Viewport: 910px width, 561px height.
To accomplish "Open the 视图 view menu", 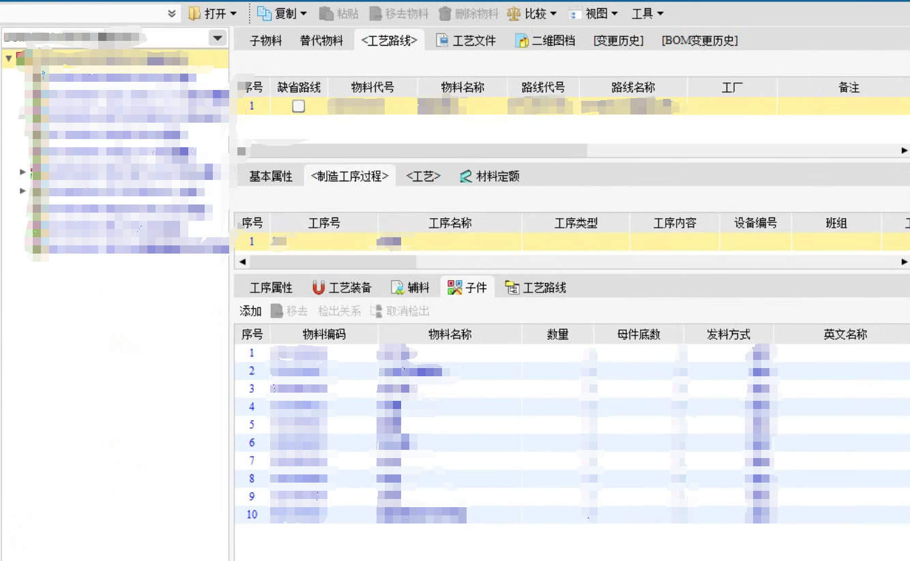I will [x=593, y=14].
